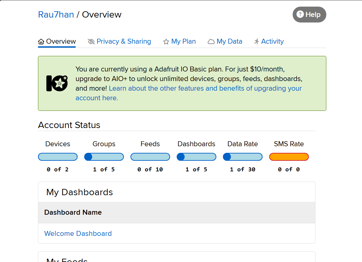Click the Groups label

click(104, 144)
